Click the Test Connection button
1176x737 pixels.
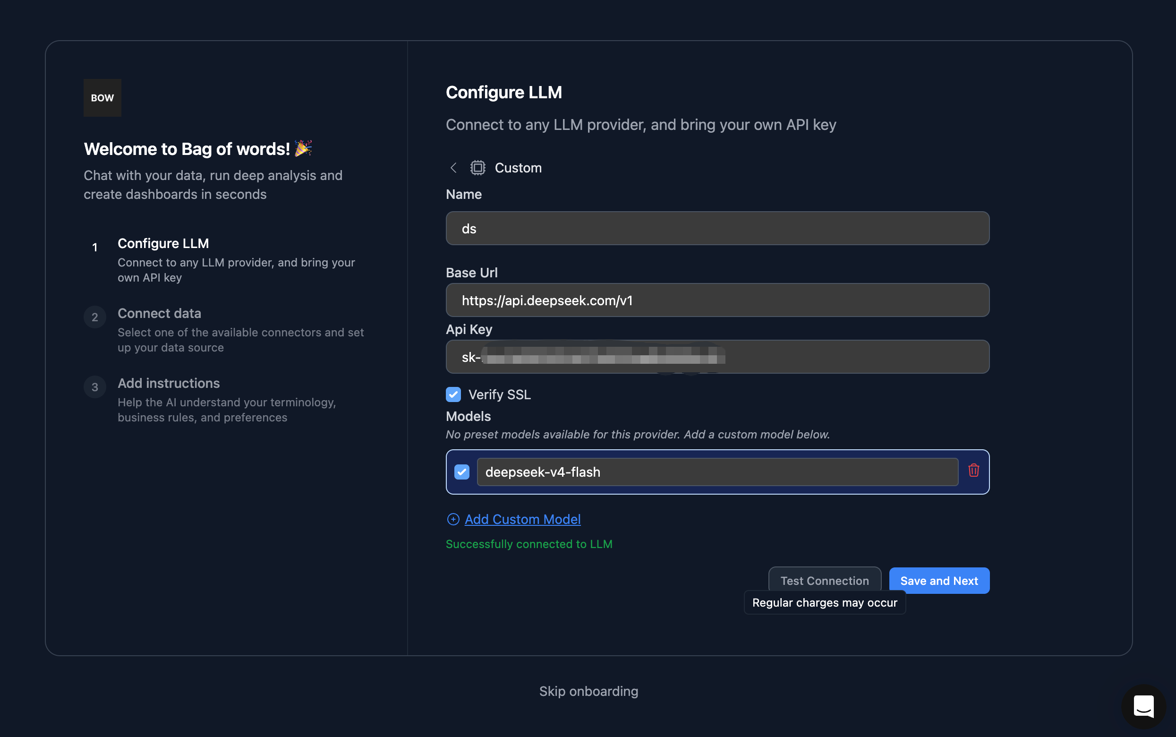(824, 581)
